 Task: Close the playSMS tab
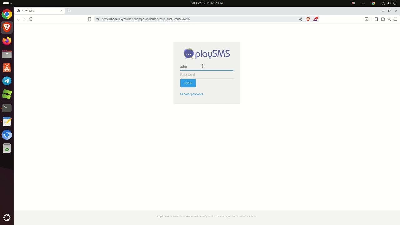(x=61, y=11)
